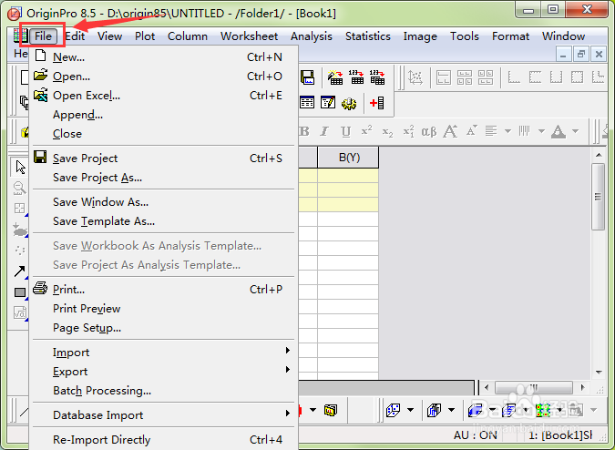Open the Tools menu
615x450 pixels.
click(x=465, y=36)
